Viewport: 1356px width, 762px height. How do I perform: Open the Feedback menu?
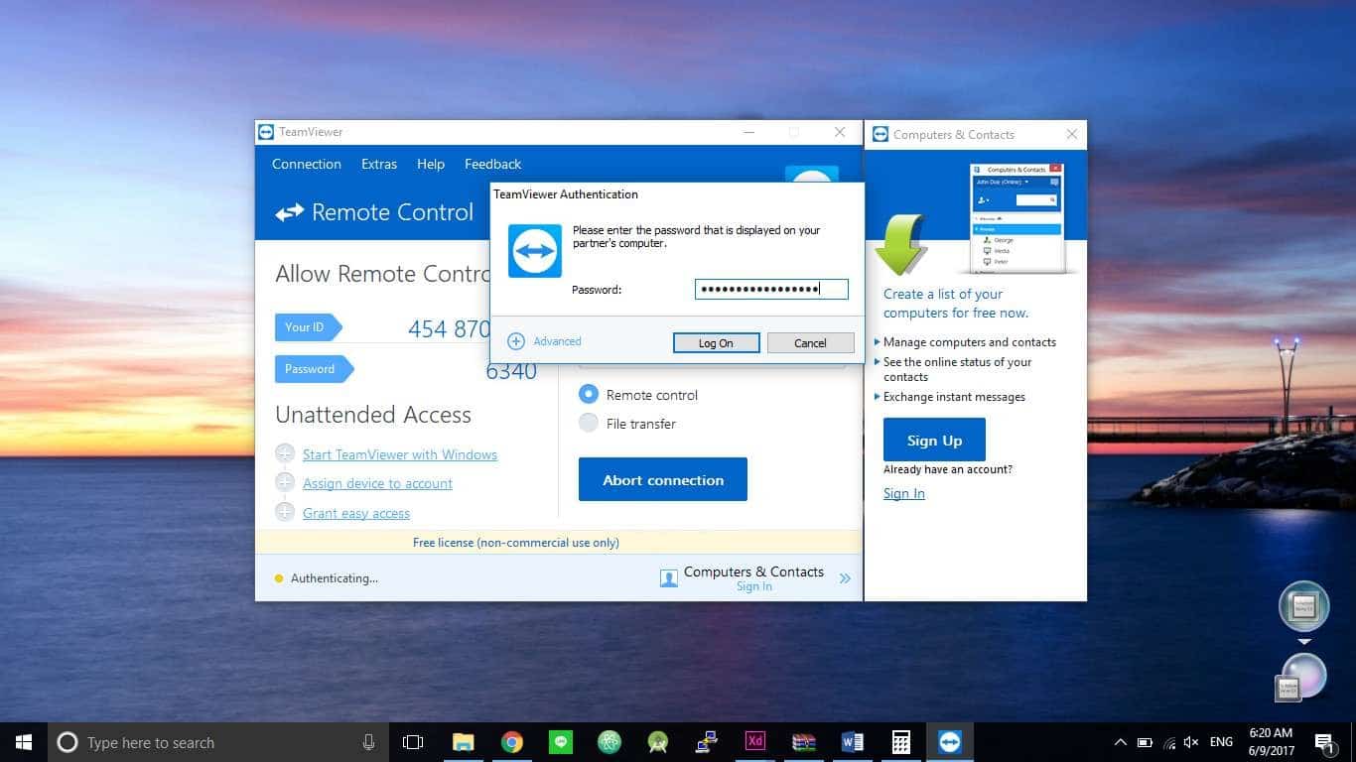point(492,164)
